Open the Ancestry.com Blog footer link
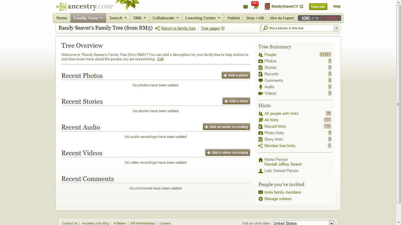This screenshot has height=225, width=401. click(x=95, y=223)
